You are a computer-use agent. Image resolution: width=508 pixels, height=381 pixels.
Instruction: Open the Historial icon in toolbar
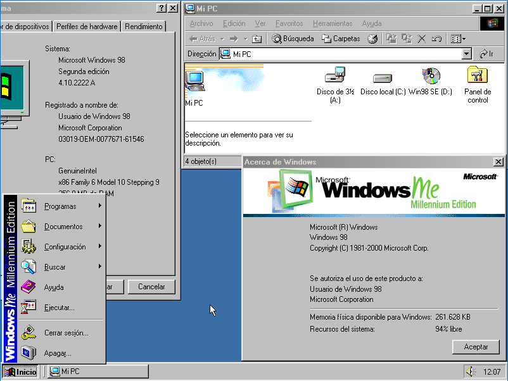372,39
